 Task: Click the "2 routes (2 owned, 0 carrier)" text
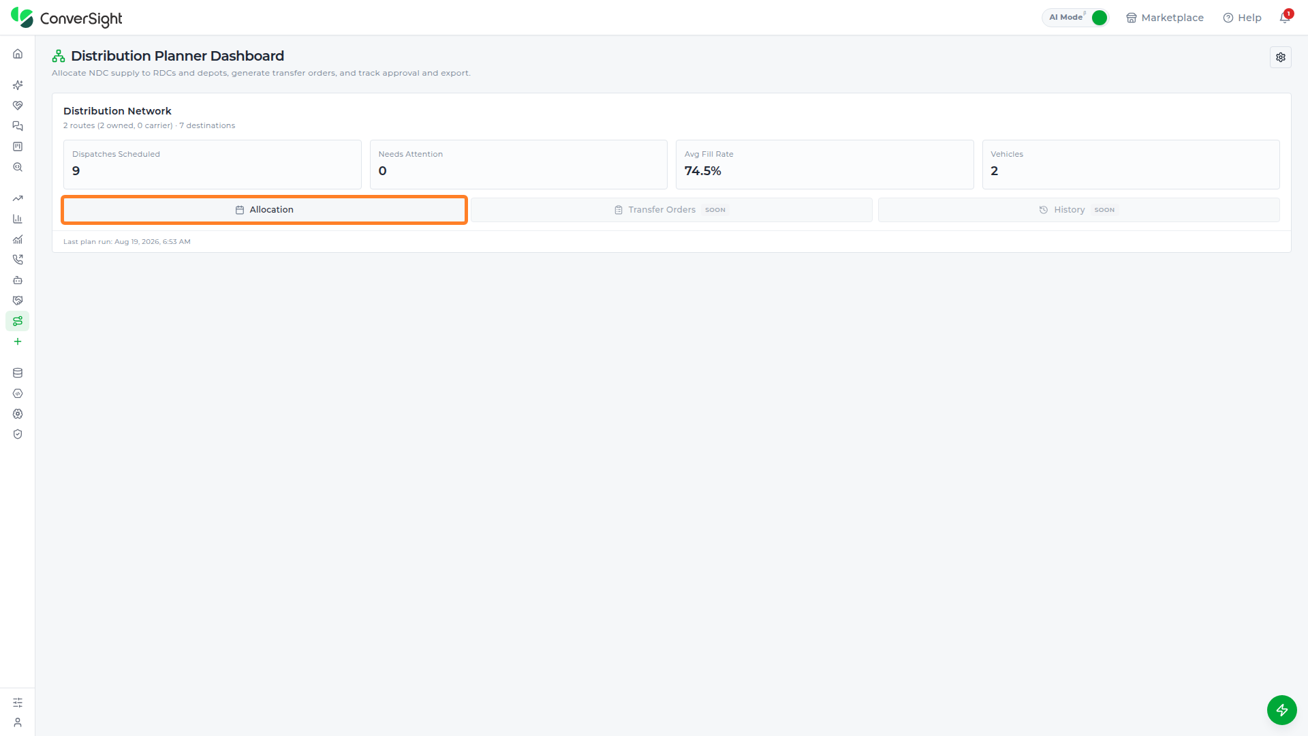(118, 125)
